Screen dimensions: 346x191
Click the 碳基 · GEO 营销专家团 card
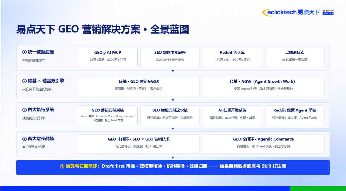139,86
